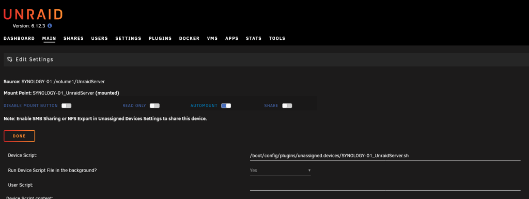Click the Version: 6.12.3 text

[29, 26]
